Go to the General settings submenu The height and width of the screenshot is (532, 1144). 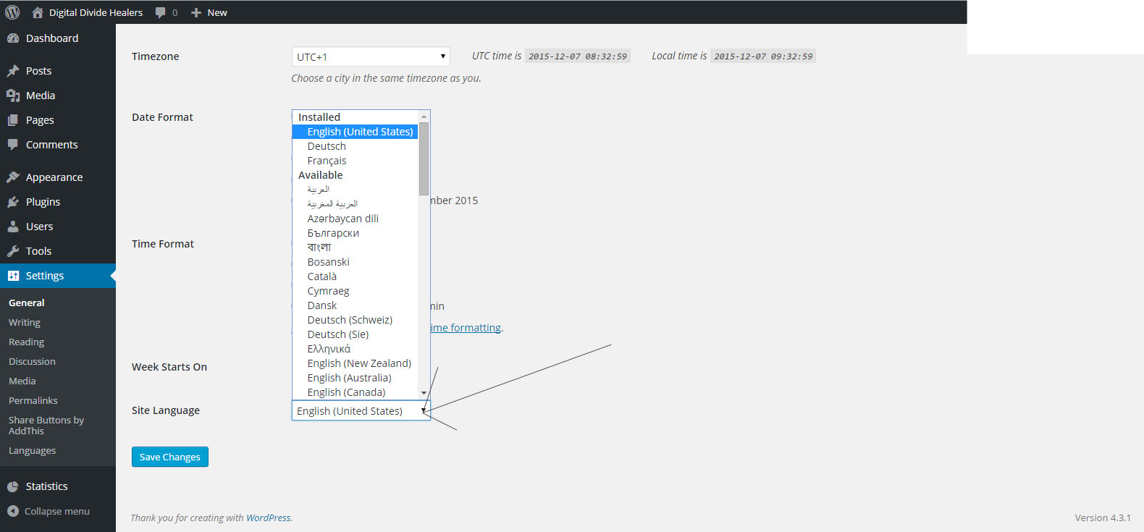click(x=27, y=303)
